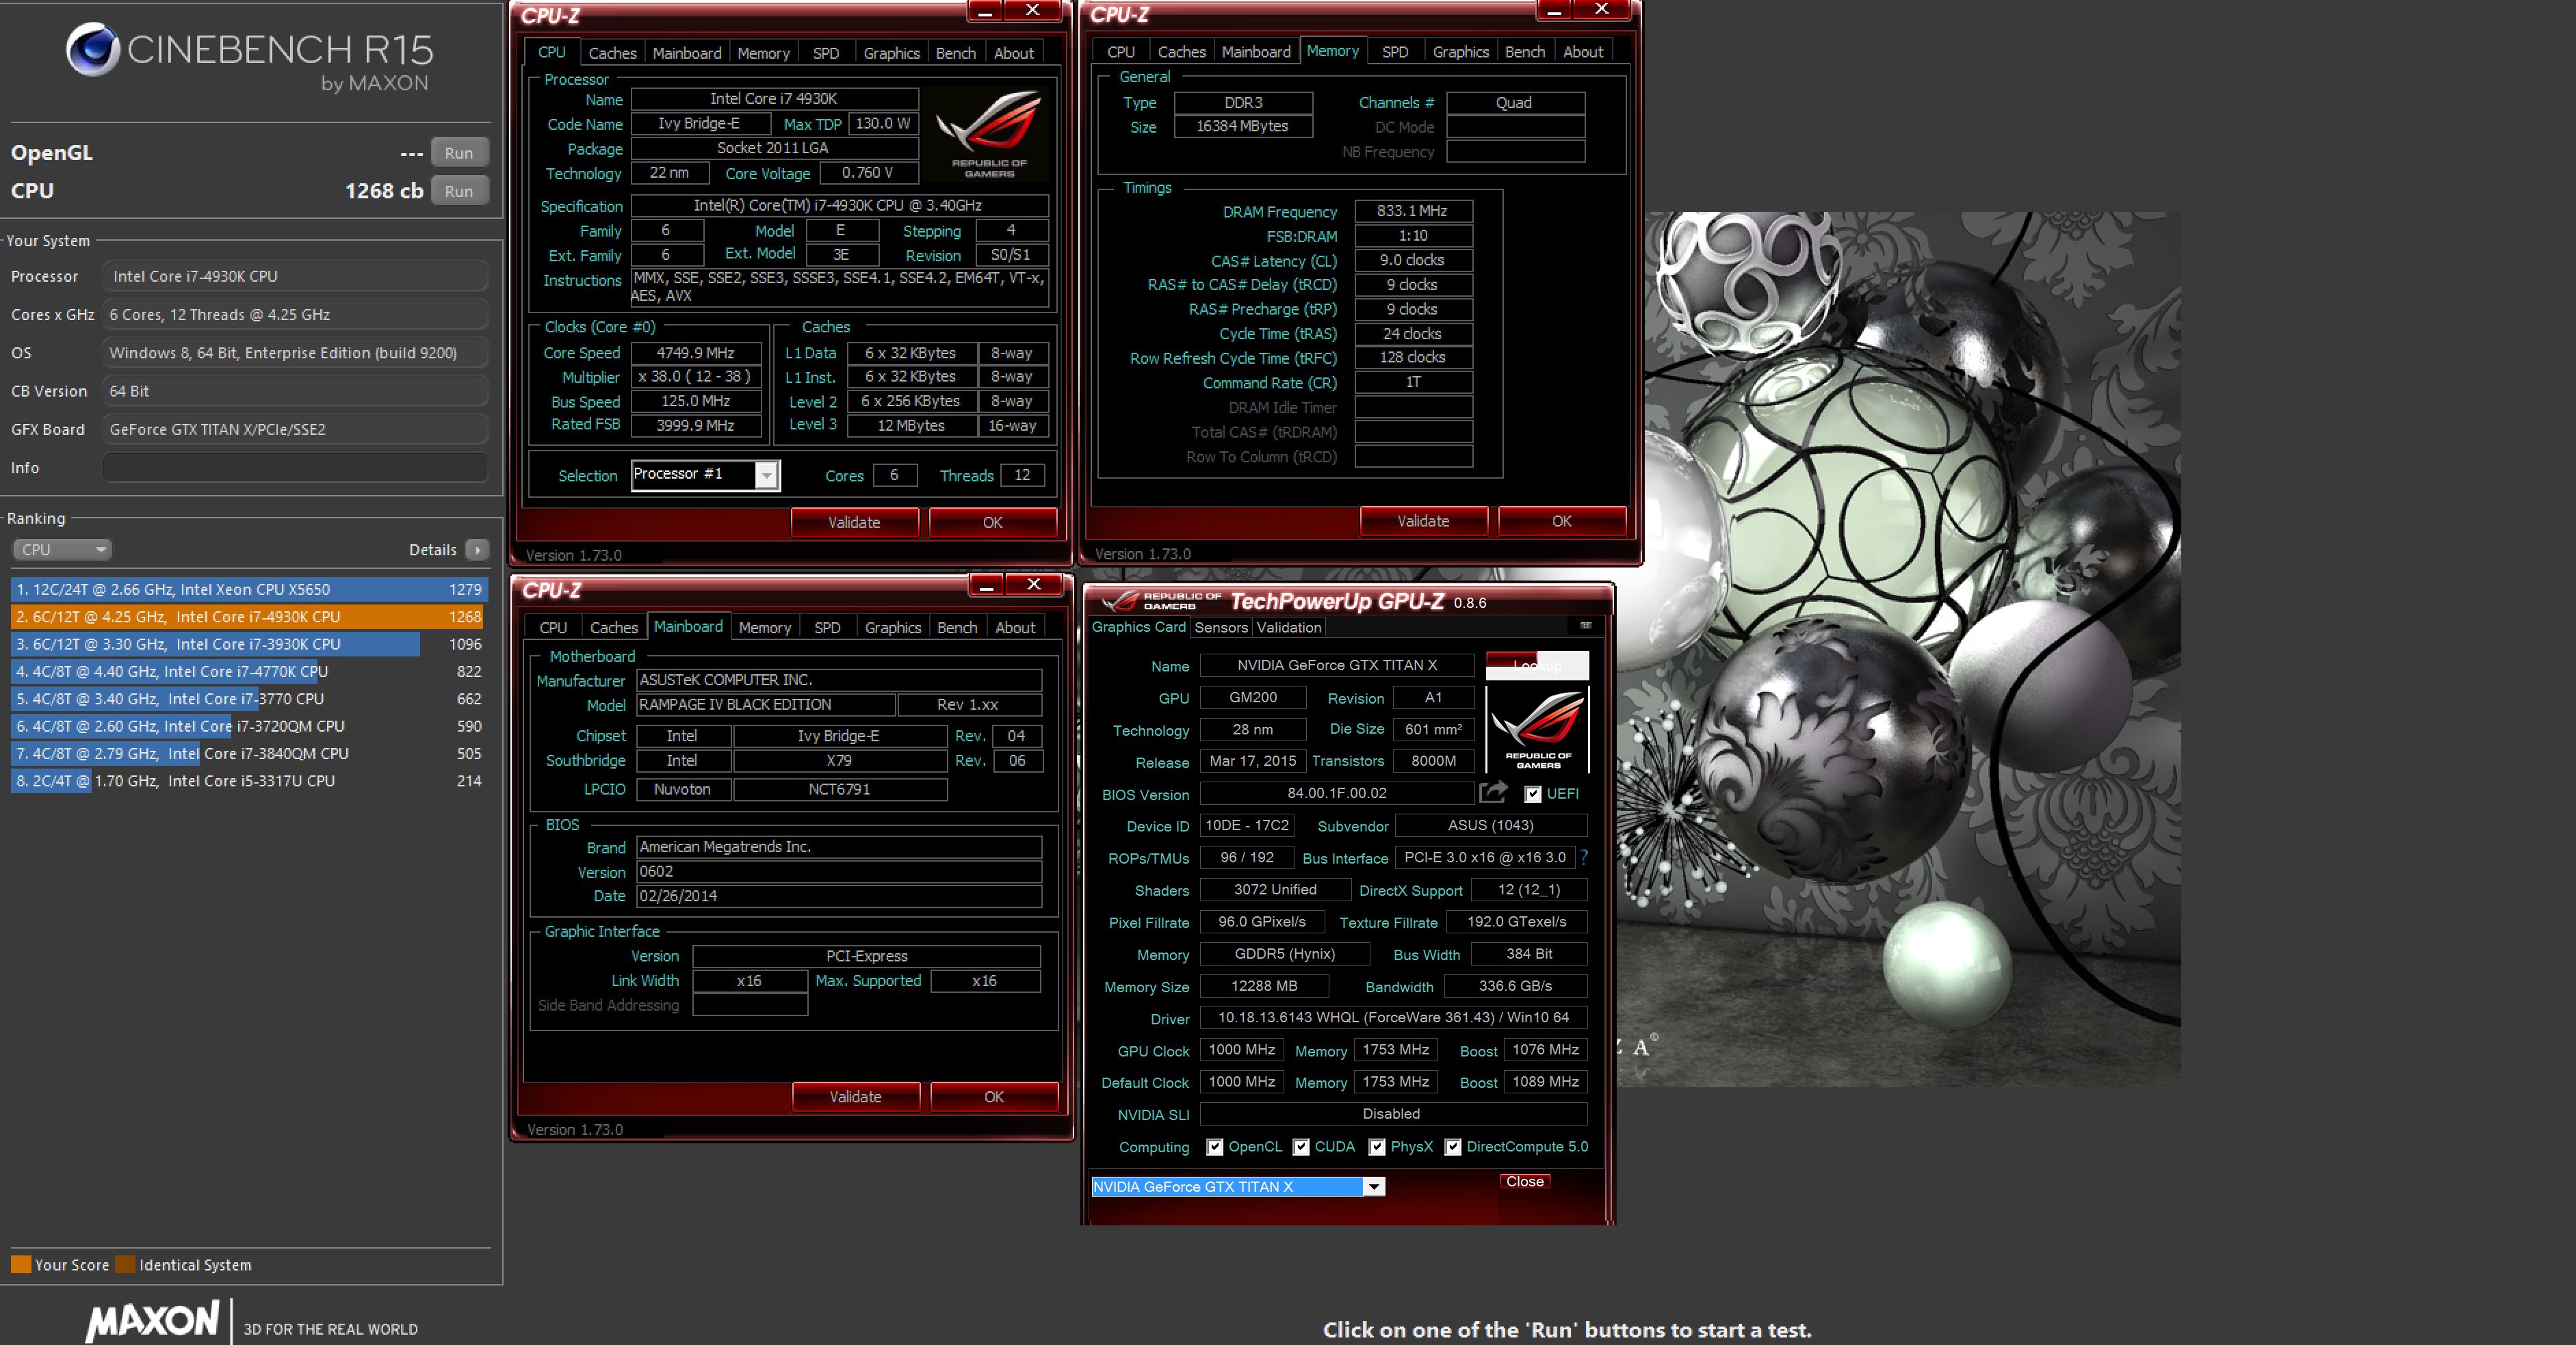Click the Identical System legend swatch
Viewport: 2576px width, 1345px height.
click(x=125, y=1264)
